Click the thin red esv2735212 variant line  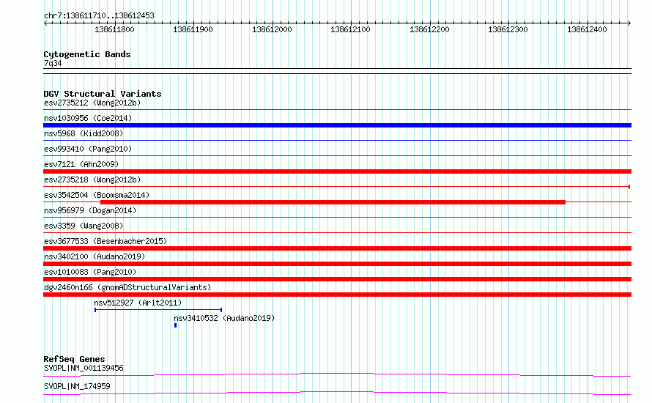pyautogui.click(x=337, y=110)
